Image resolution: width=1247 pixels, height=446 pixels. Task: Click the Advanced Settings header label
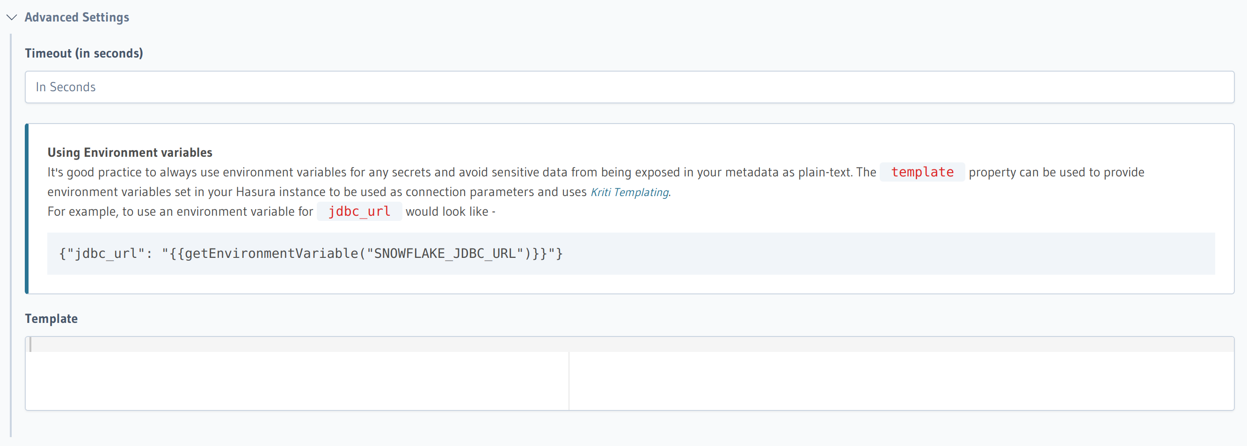76,17
